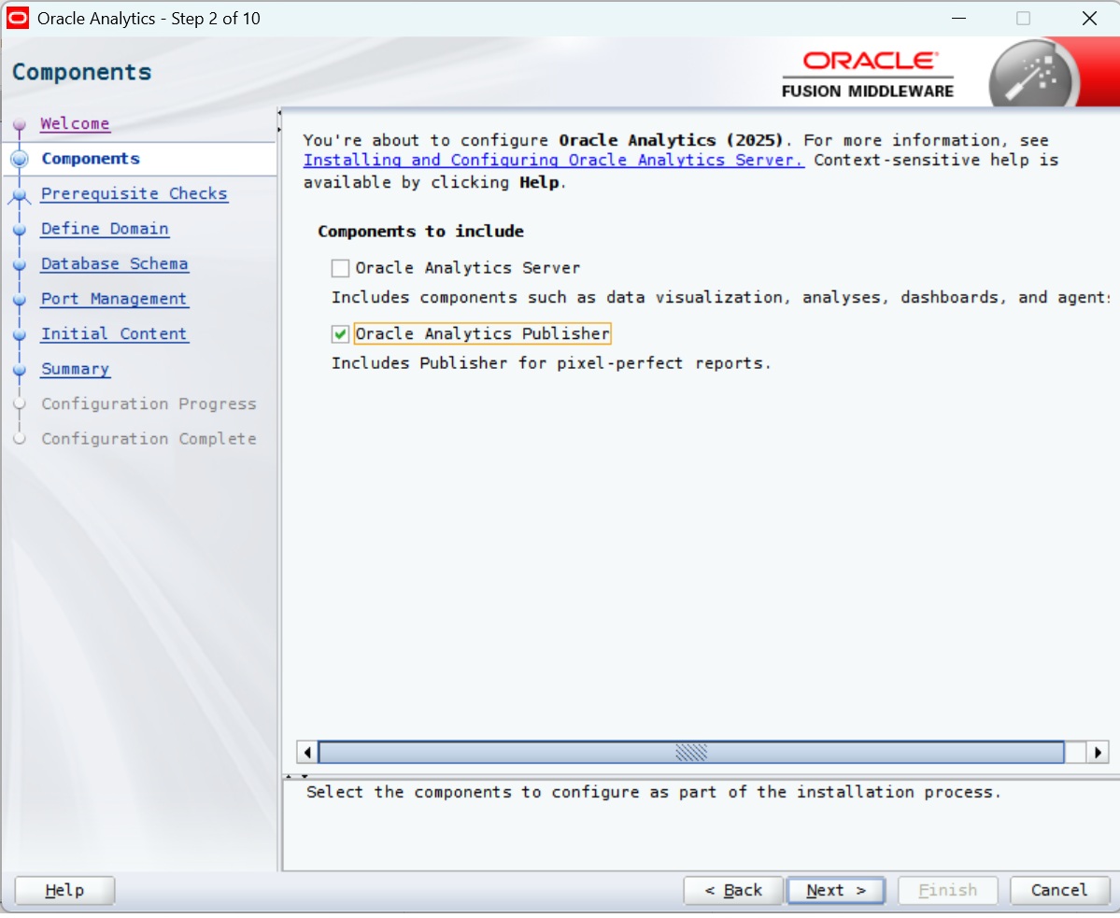The width and height of the screenshot is (1120, 918).
Task: Open the Database Schema step
Action: coord(114,264)
